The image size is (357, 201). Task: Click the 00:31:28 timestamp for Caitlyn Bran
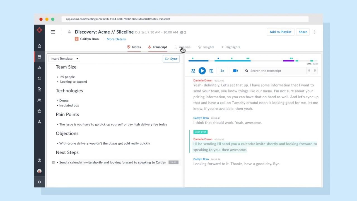(x=216, y=159)
